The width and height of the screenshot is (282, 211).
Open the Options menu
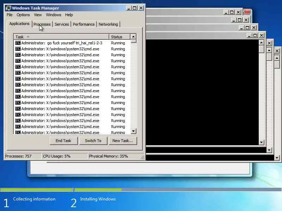pyautogui.click(x=23, y=15)
